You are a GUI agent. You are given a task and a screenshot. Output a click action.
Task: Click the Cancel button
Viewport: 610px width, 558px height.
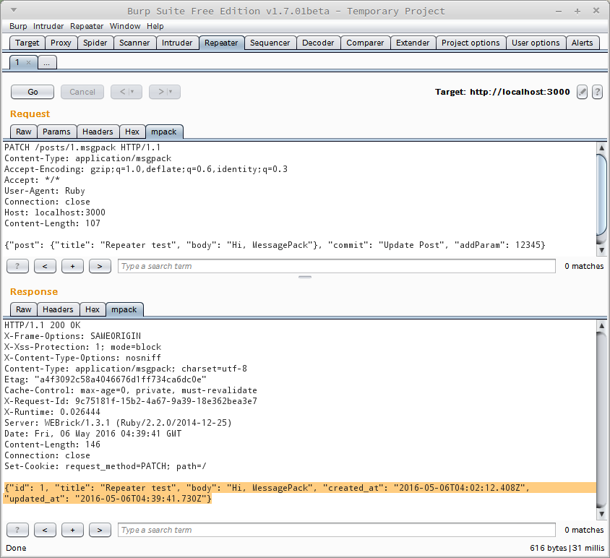pos(82,92)
